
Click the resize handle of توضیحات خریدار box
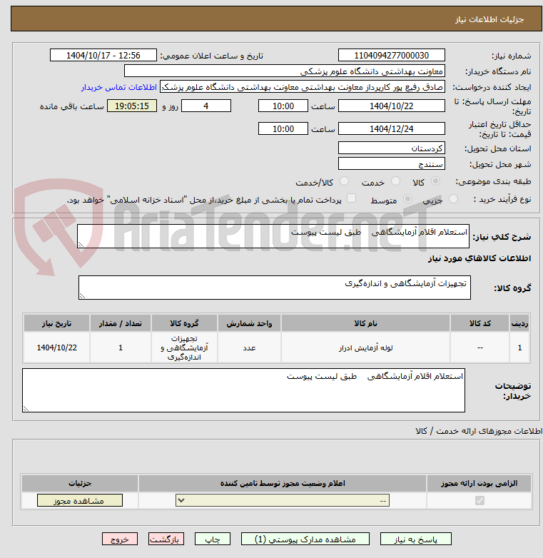tap(26, 409)
